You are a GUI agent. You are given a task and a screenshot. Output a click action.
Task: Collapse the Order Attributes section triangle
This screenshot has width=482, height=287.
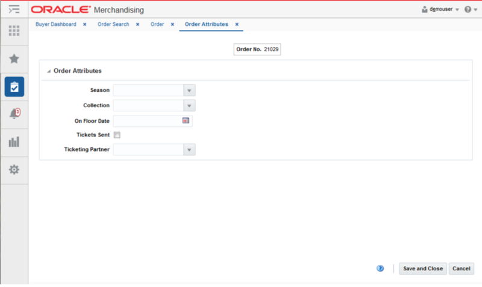(x=49, y=71)
